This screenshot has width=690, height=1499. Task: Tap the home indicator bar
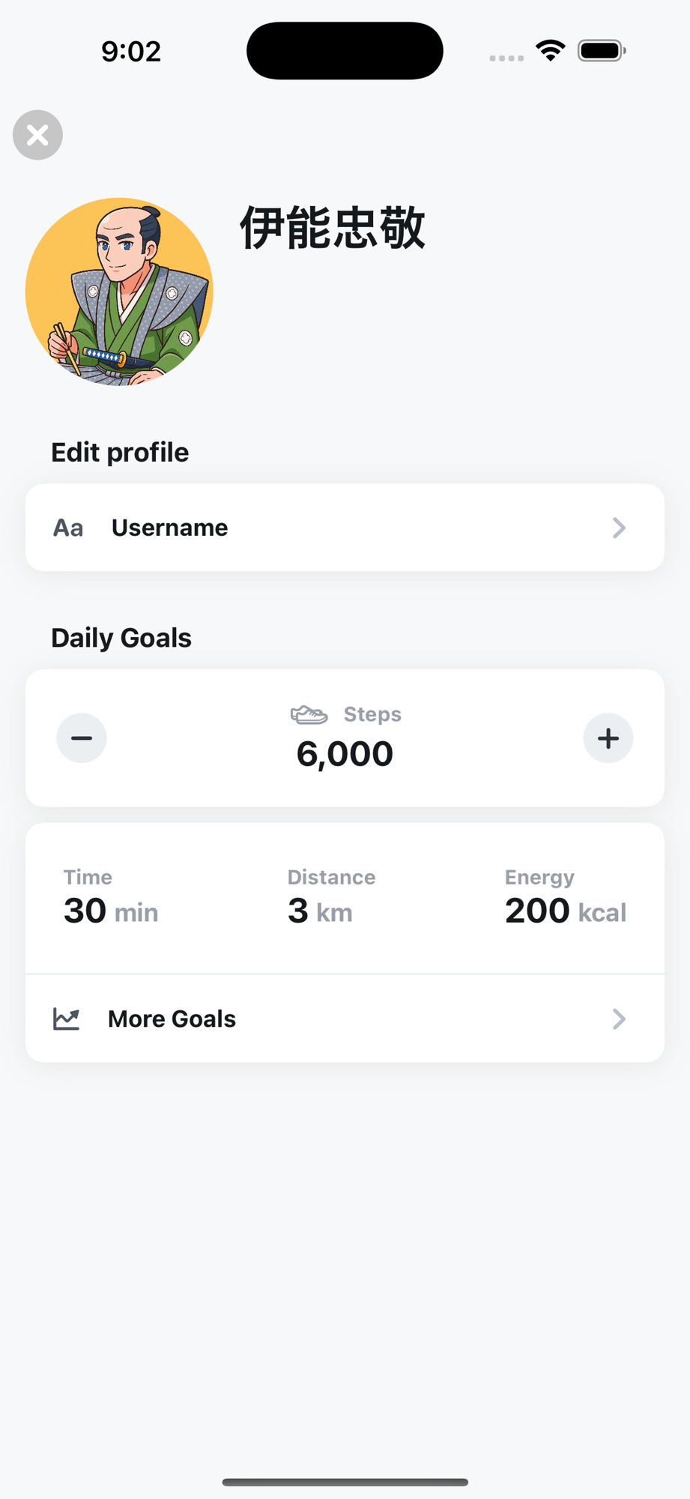coord(345,1482)
